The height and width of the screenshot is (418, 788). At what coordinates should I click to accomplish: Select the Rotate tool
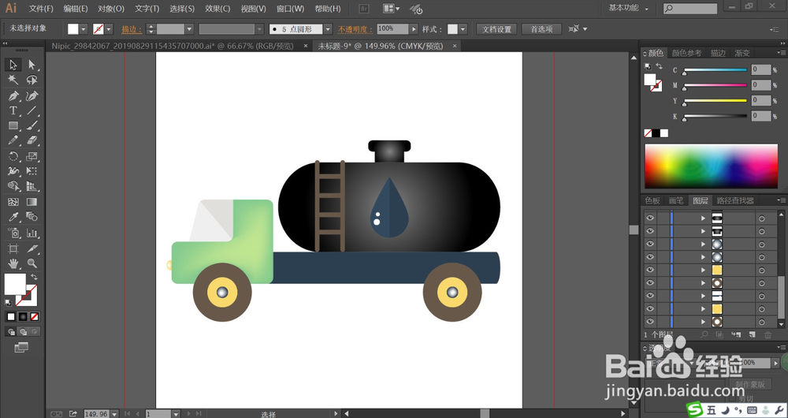tap(13, 156)
